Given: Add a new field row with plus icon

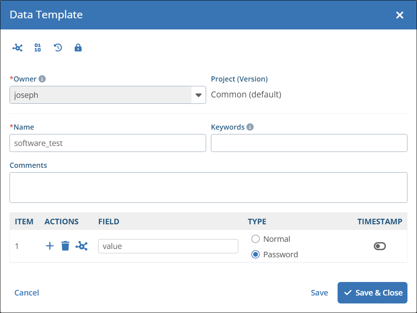Looking at the screenshot, I should 50,246.
